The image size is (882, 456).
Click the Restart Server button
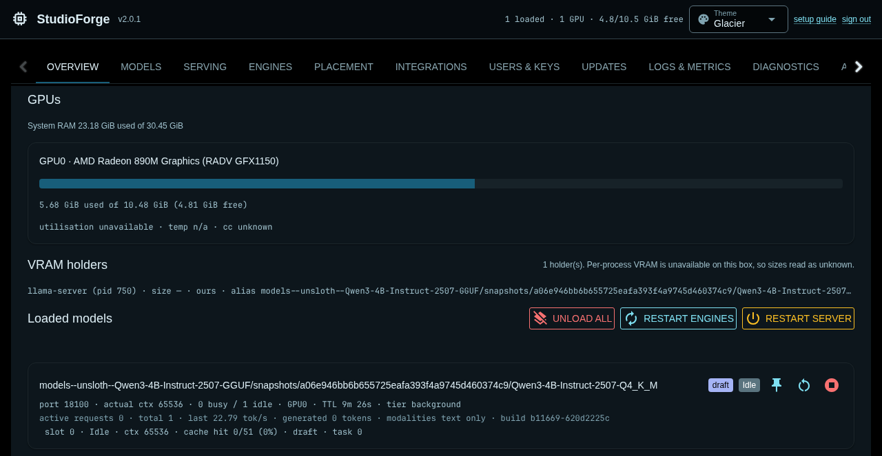[x=798, y=318]
